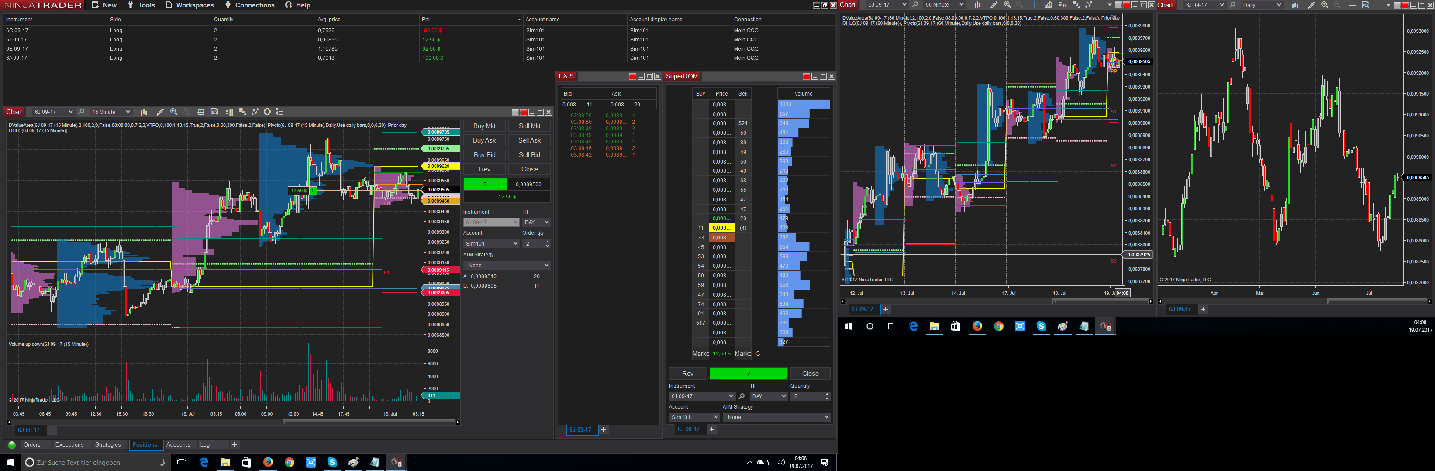
Task: Open chart style (bars) icon in 15 Minute chart
Action: [144, 112]
